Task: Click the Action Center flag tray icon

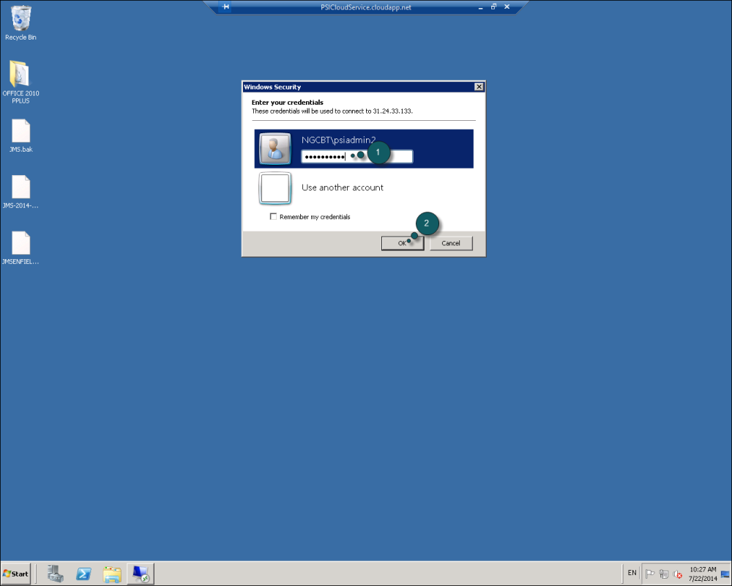Action: (649, 574)
